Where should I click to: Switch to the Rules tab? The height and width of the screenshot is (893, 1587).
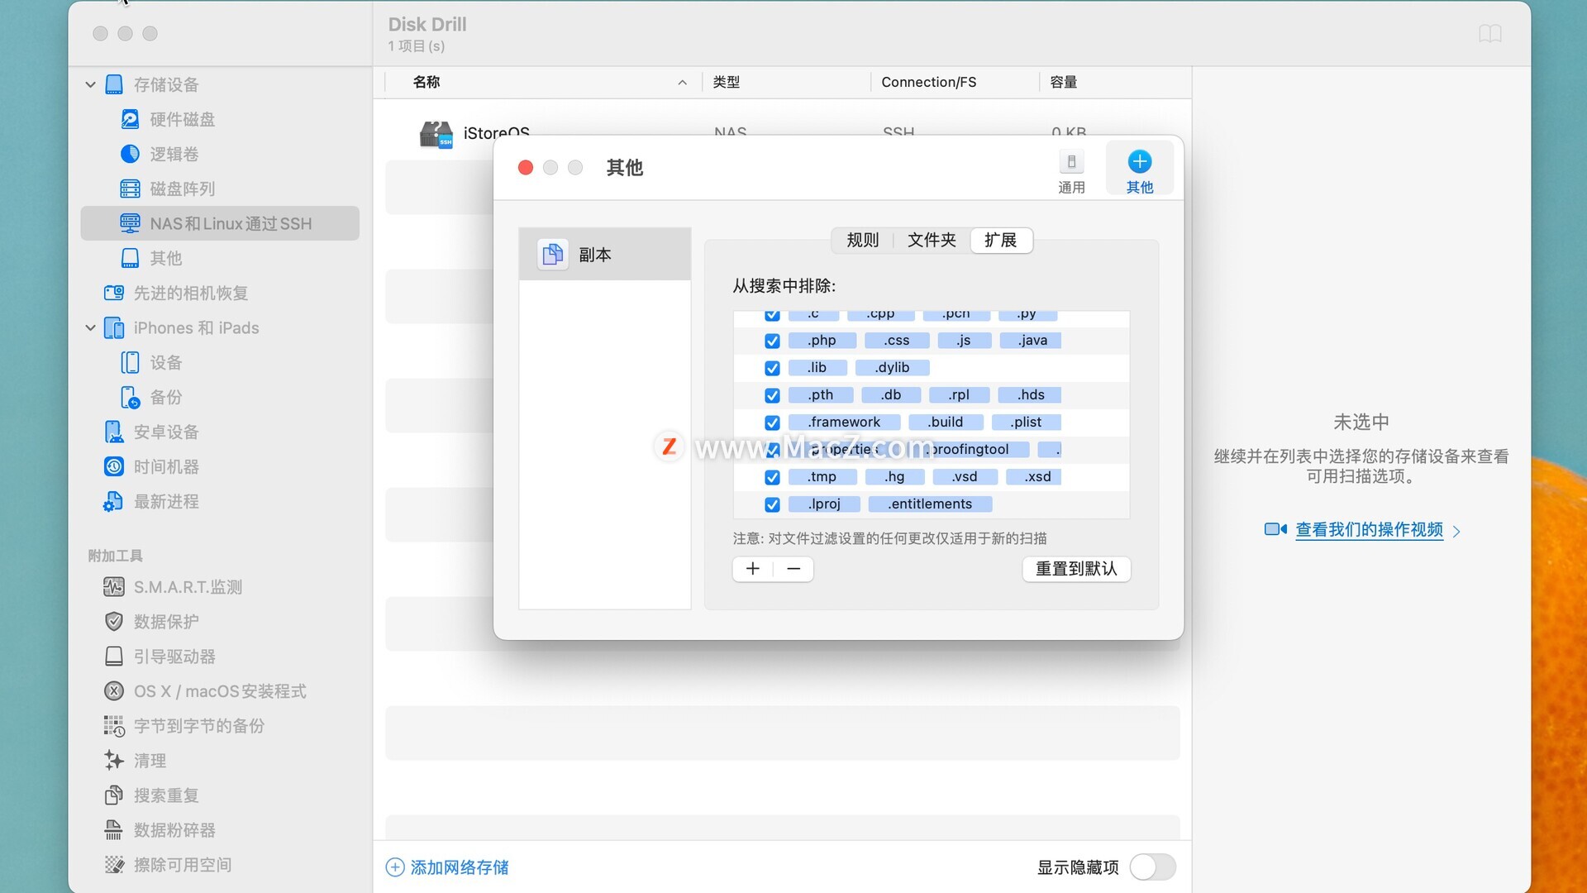point(862,240)
